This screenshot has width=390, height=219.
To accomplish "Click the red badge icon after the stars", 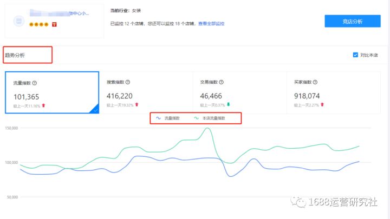I will 54,24.
